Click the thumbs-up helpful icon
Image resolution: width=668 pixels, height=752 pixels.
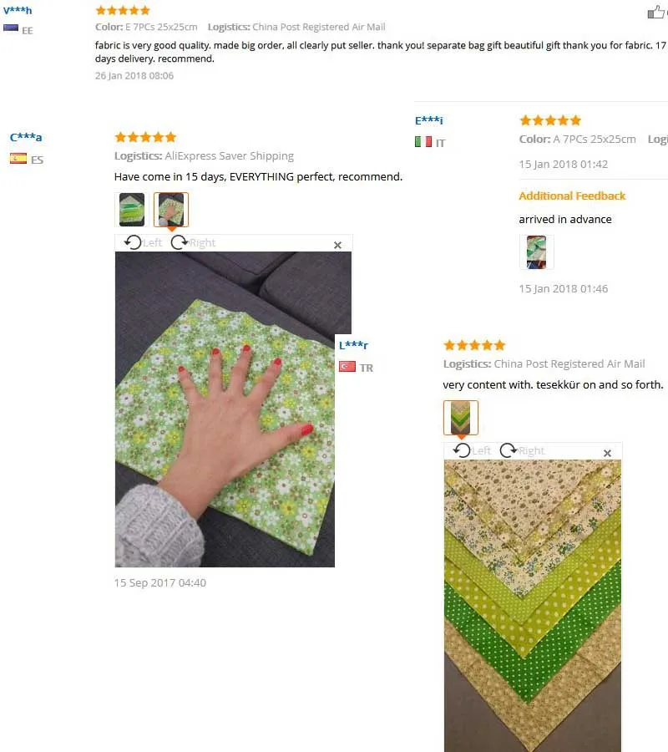[x=655, y=12]
